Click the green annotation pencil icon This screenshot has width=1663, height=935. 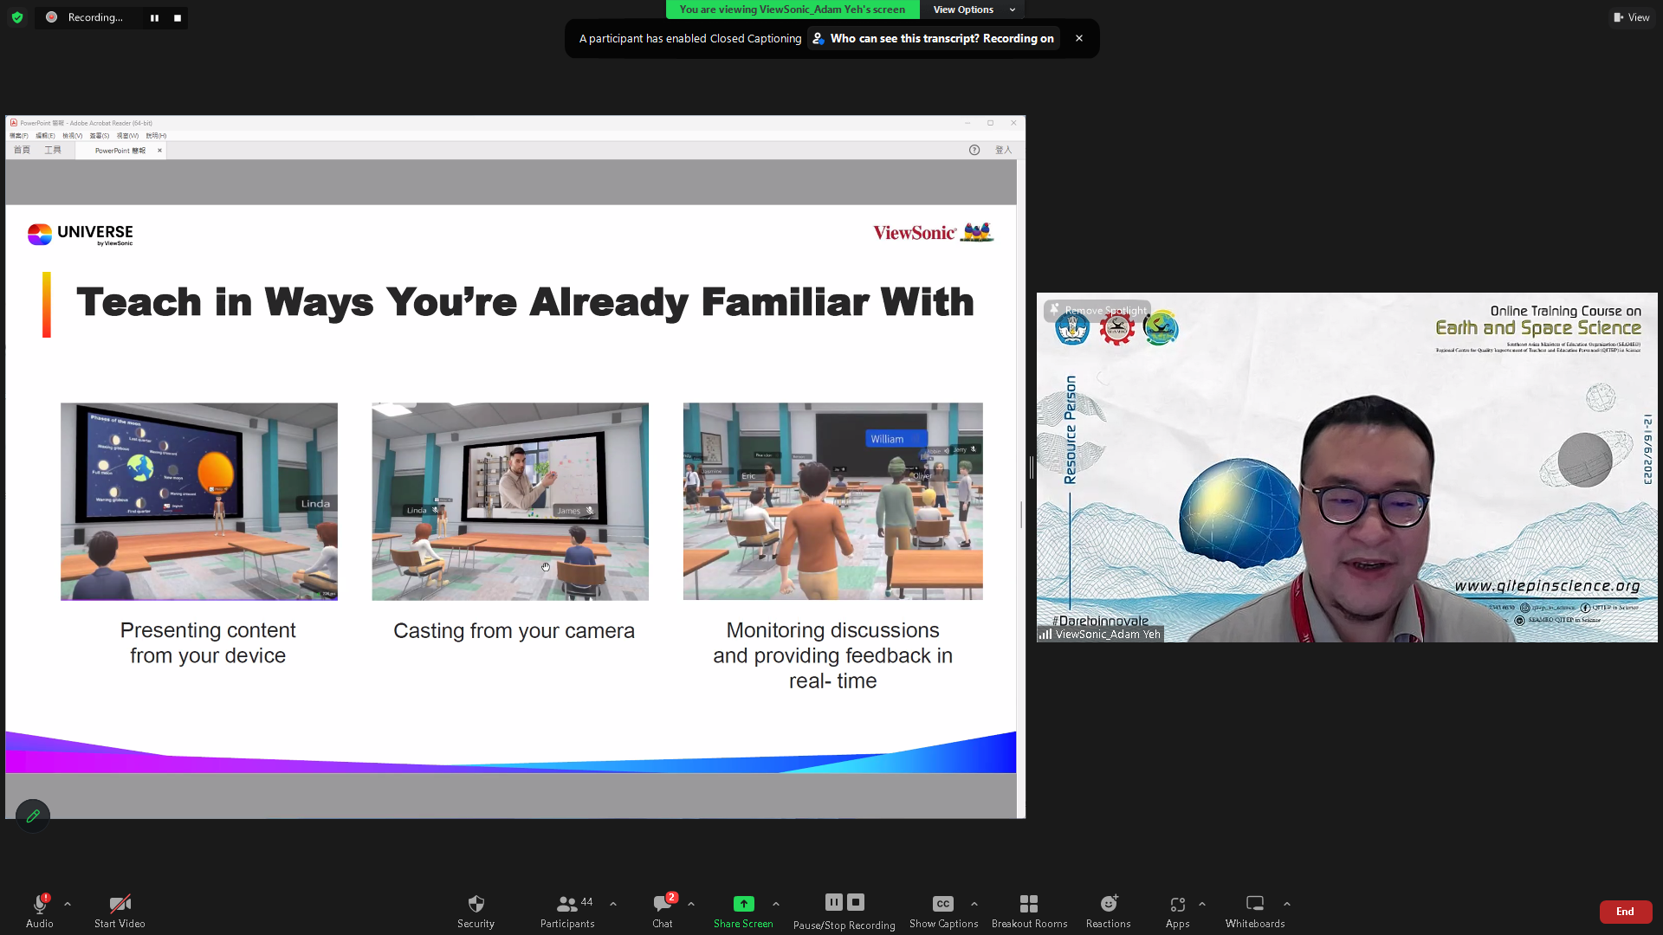[x=33, y=816]
